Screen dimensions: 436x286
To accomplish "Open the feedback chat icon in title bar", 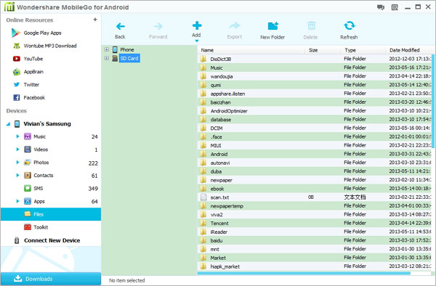I will [380, 7].
